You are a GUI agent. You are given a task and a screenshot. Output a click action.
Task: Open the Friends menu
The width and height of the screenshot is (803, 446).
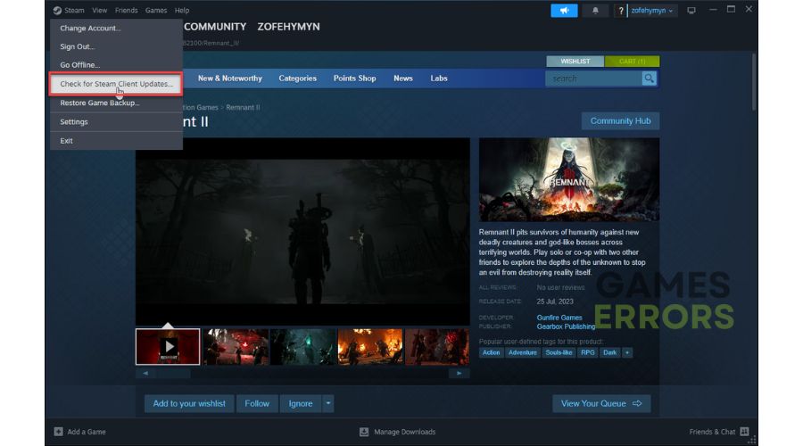[126, 10]
